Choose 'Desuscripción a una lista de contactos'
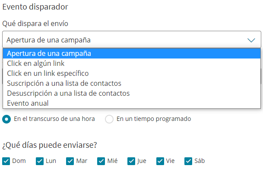This screenshot has width=263, height=169. pyautogui.click(x=132, y=93)
